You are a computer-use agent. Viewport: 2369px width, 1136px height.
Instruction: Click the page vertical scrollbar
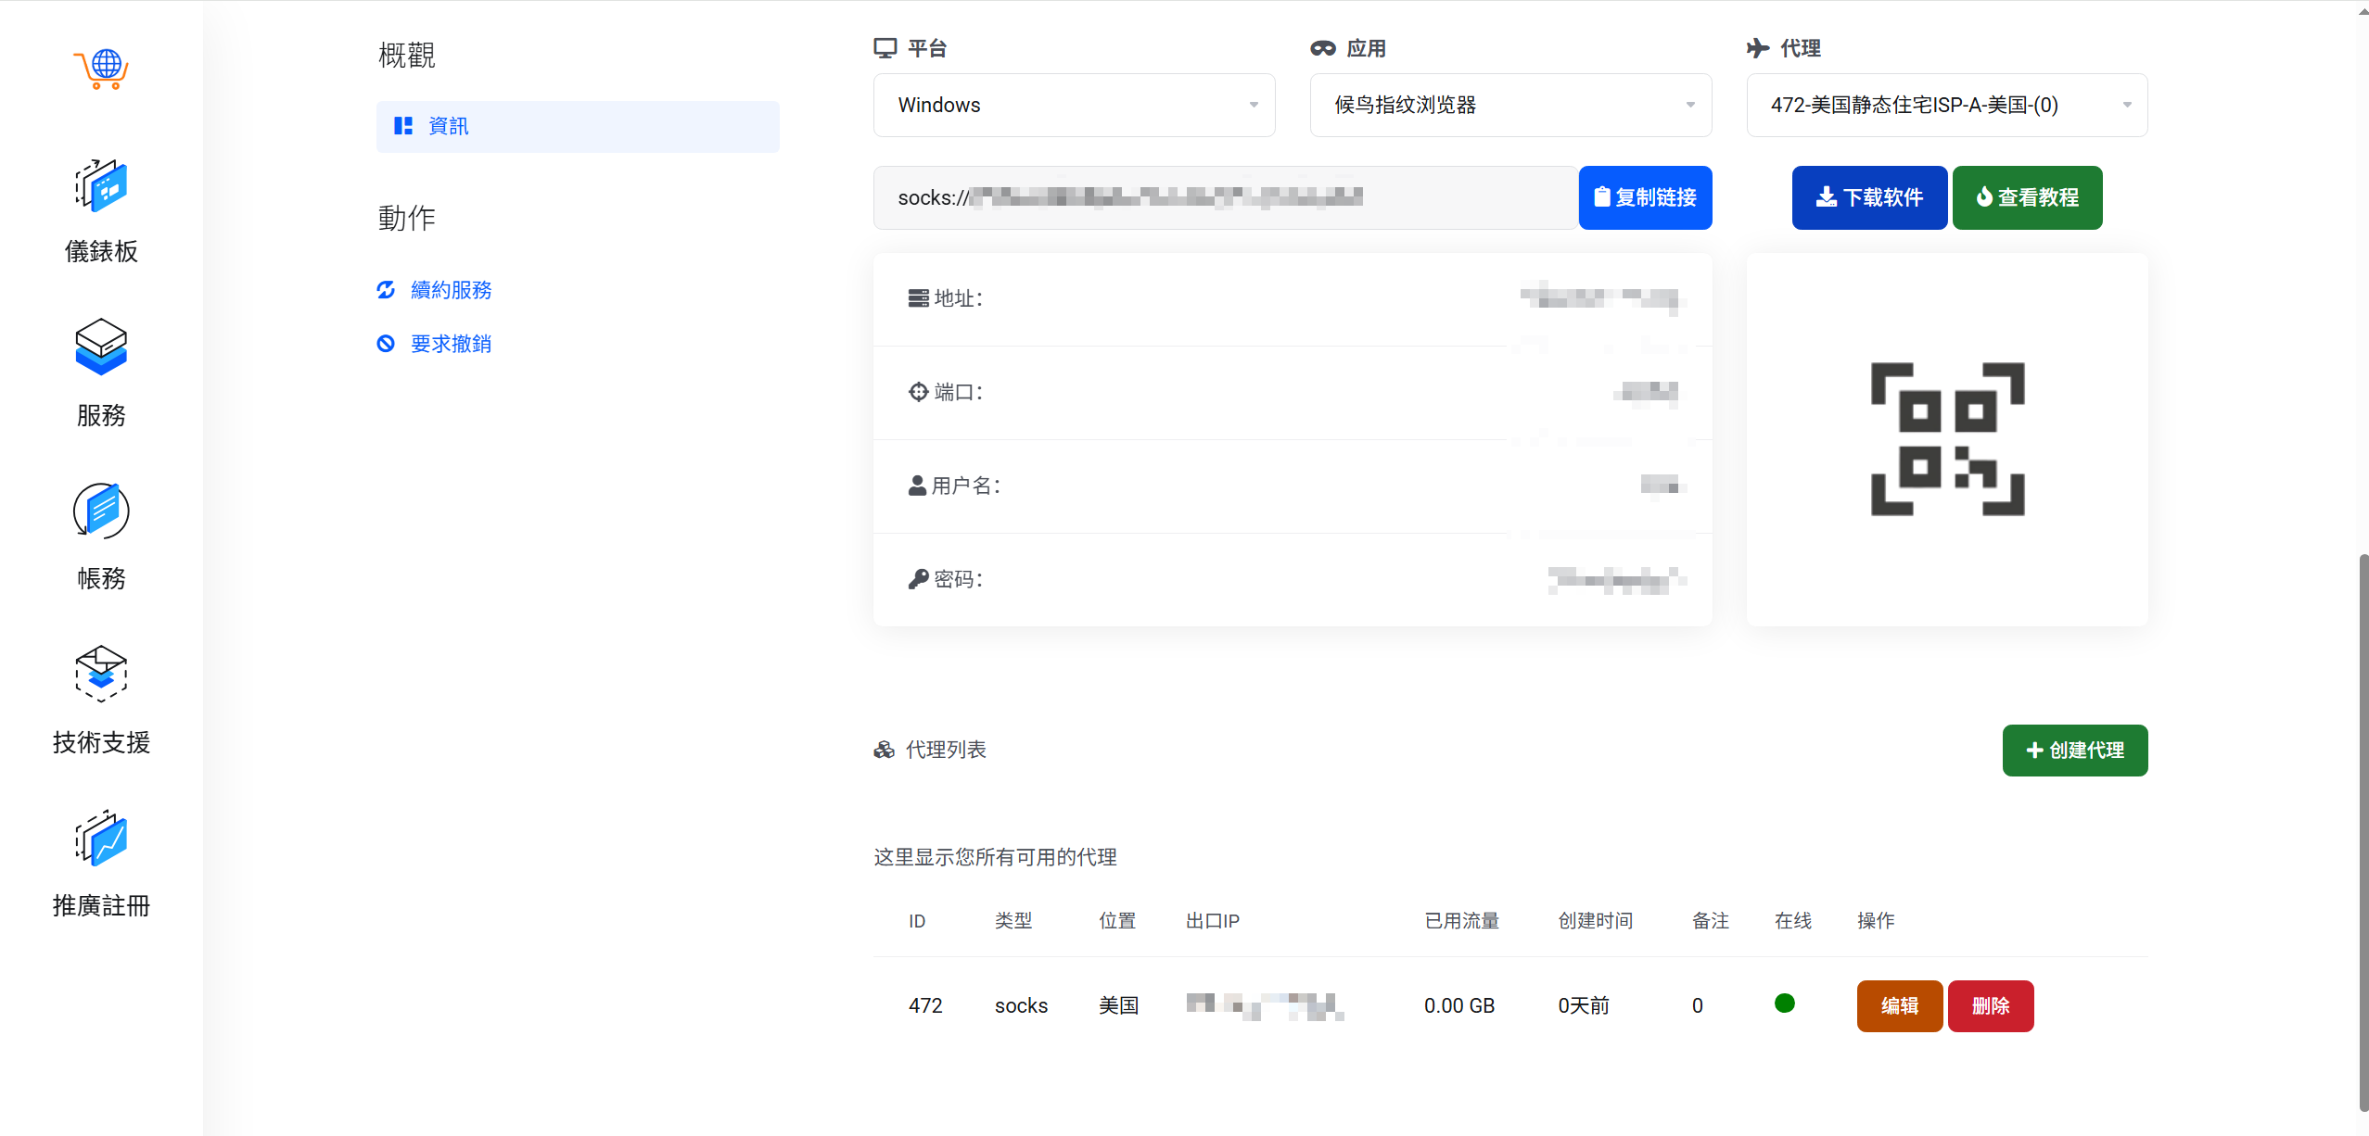[2363, 832]
